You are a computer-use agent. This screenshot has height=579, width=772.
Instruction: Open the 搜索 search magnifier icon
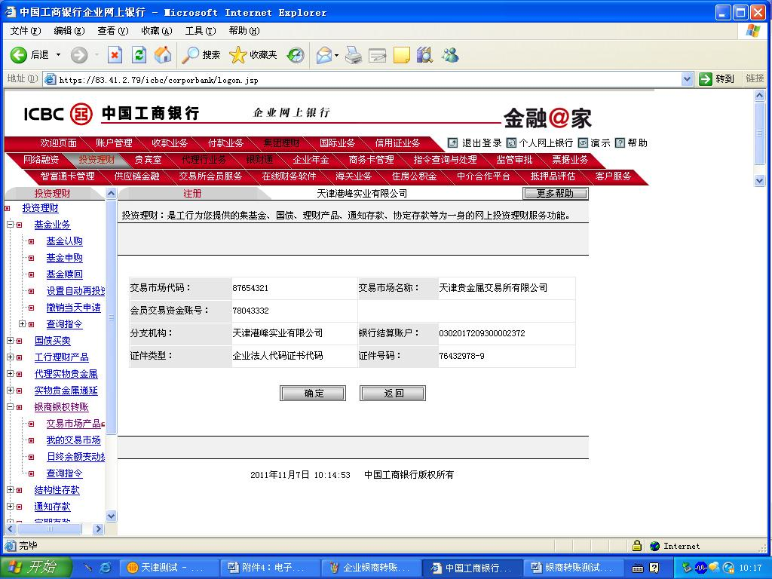click(x=190, y=54)
